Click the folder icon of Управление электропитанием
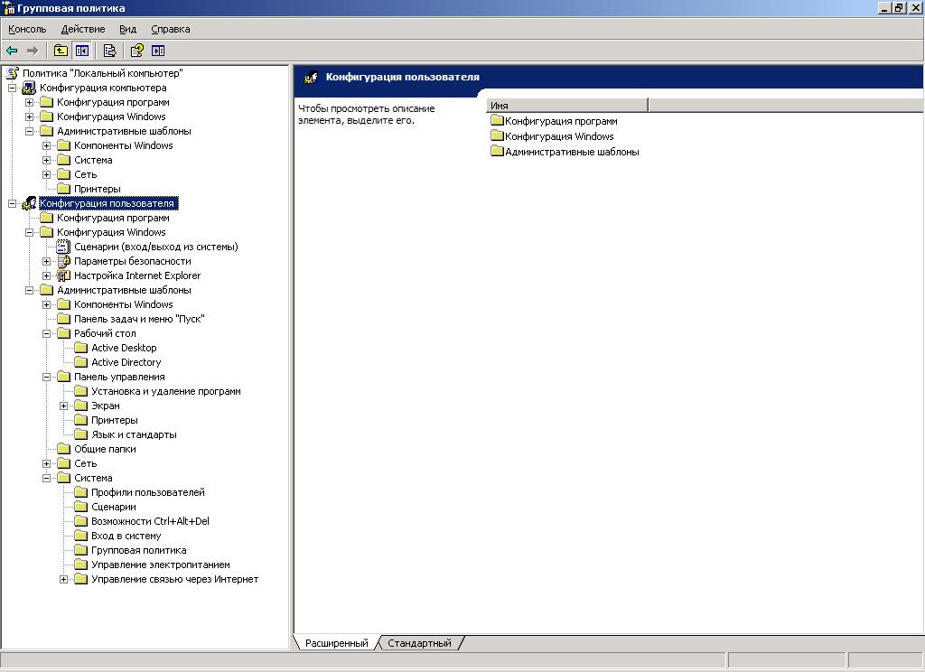The height and width of the screenshot is (672, 925). (x=80, y=565)
